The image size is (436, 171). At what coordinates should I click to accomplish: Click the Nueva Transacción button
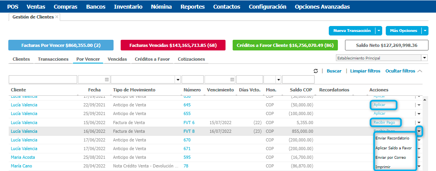[x=352, y=31]
